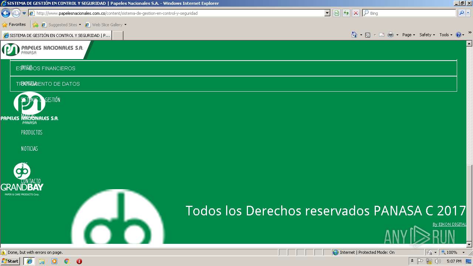This screenshot has height=266, width=473.
Task: Expand the address bar history dropdown
Action: [x=327, y=13]
